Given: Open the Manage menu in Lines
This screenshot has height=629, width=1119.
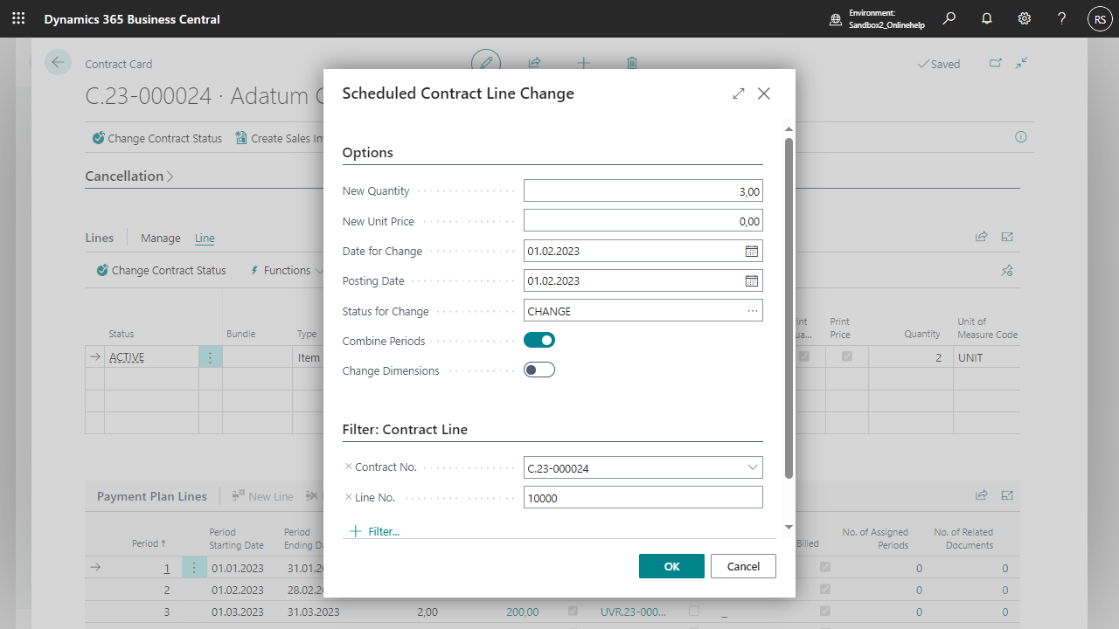Looking at the screenshot, I should (161, 238).
